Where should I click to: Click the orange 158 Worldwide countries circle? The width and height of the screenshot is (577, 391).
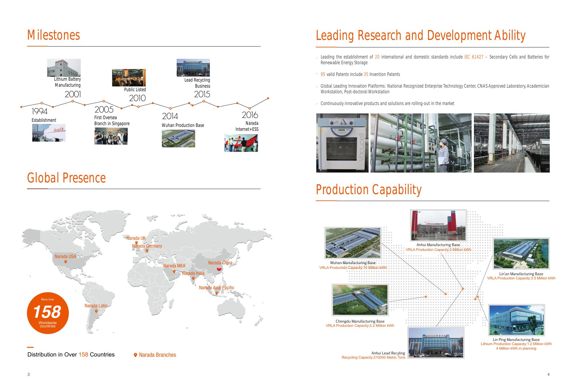tap(48, 313)
